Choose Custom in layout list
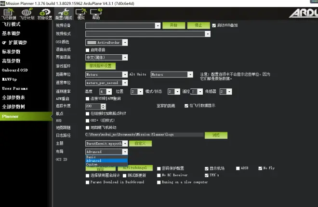This screenshot has width=318, height=207. coord(106,164)
